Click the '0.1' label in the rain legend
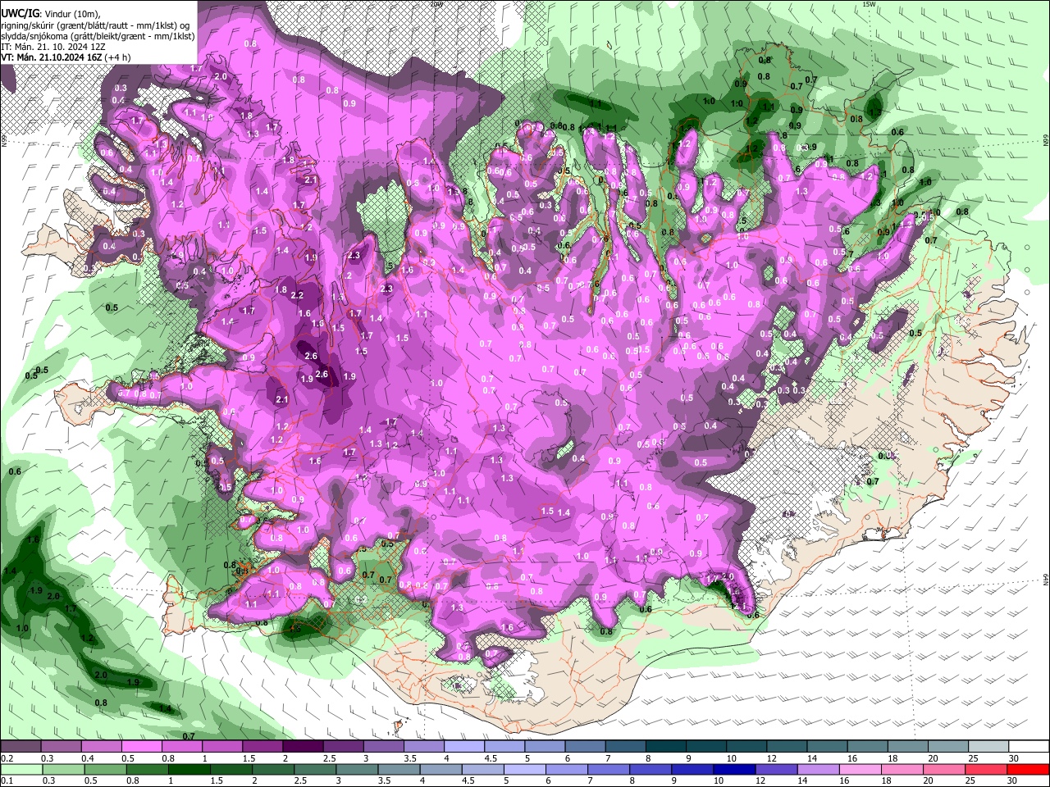The image size is (1050, 787). pos(7,780)
